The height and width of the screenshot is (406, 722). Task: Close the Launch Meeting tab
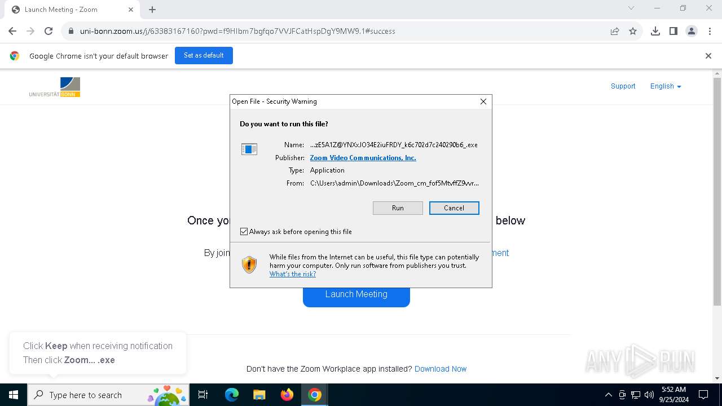(131, 10)
